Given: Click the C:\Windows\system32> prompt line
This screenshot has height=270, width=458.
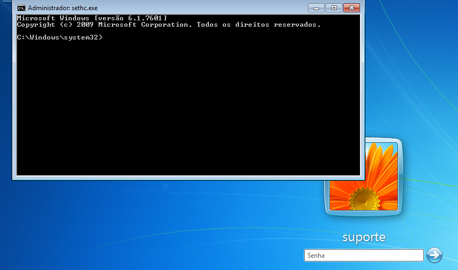Looking at the screenshot, I should click(60, 37).
